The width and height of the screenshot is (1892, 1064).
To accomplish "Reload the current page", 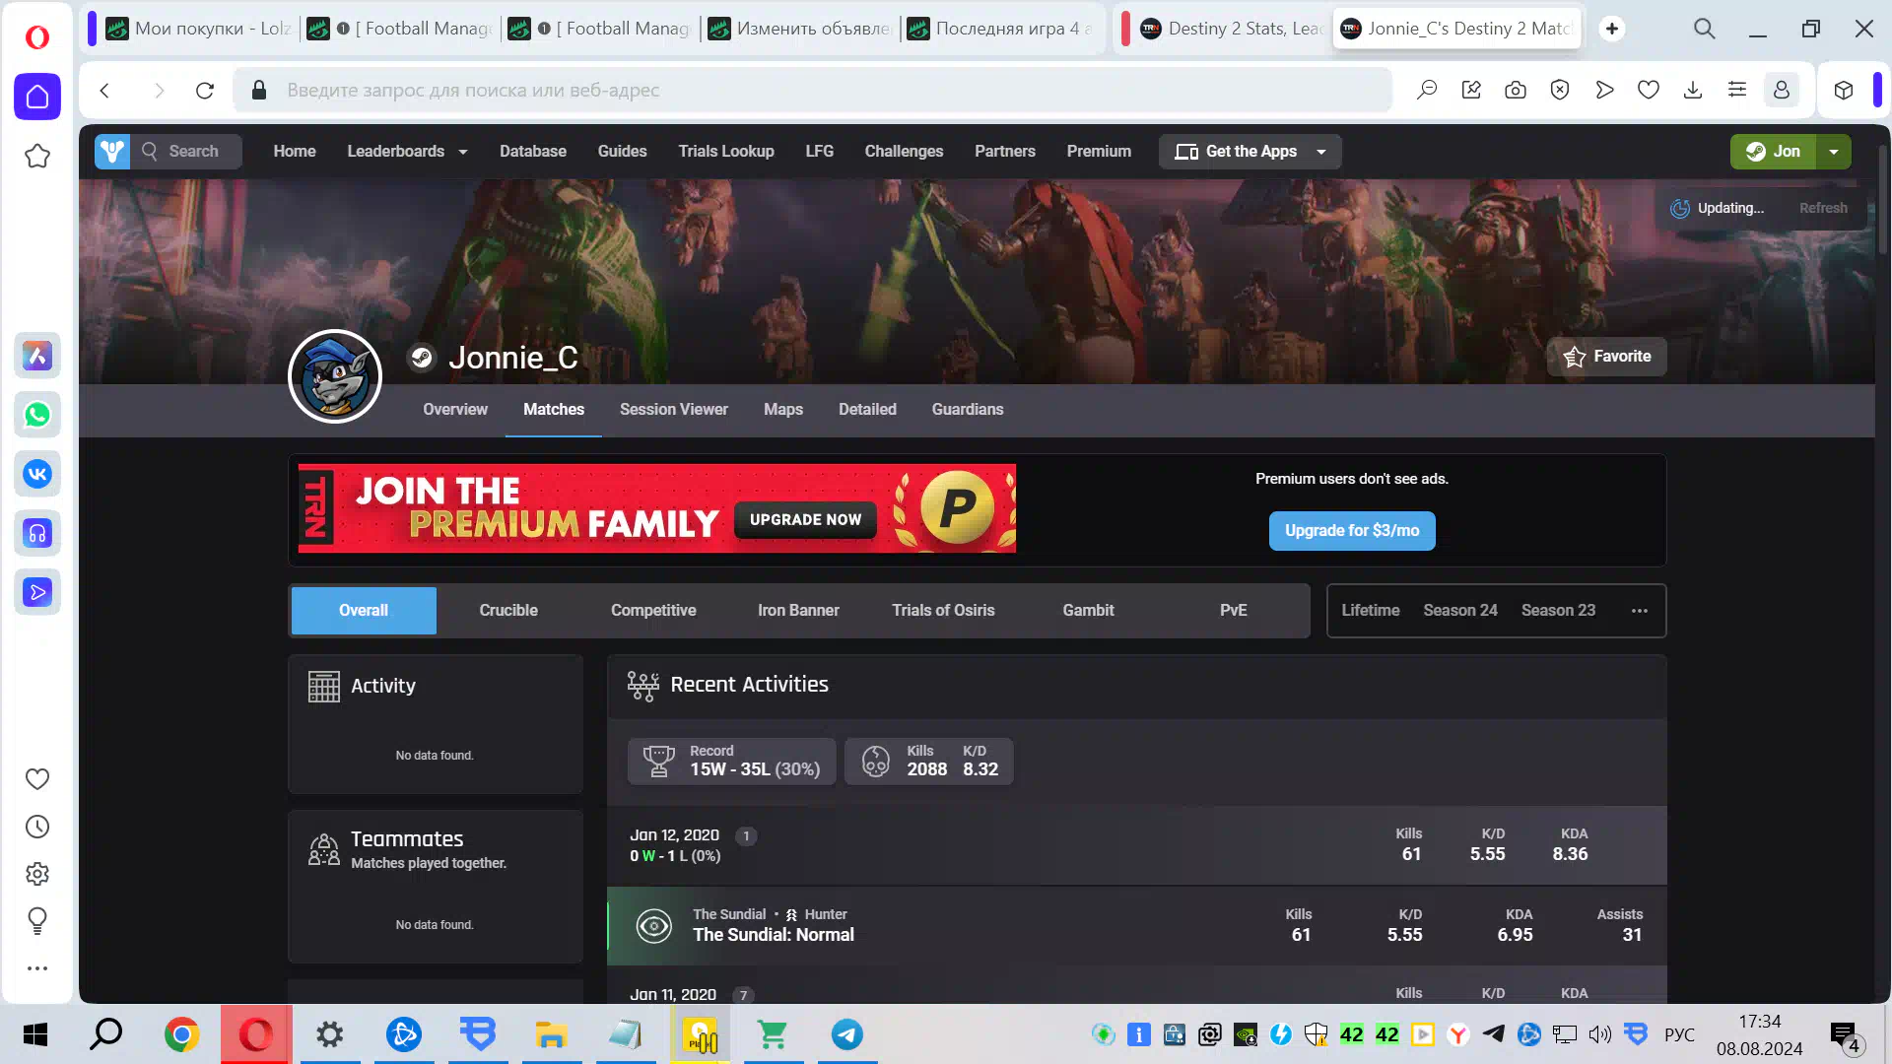I will tap(205, 91).
